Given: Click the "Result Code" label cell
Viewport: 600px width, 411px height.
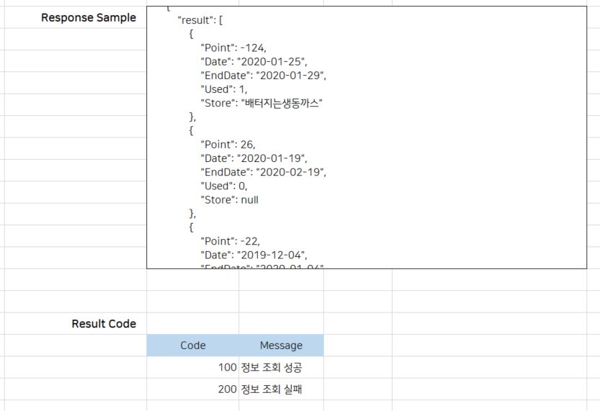Looking at the screenshot, I should [x=104, y=324].
